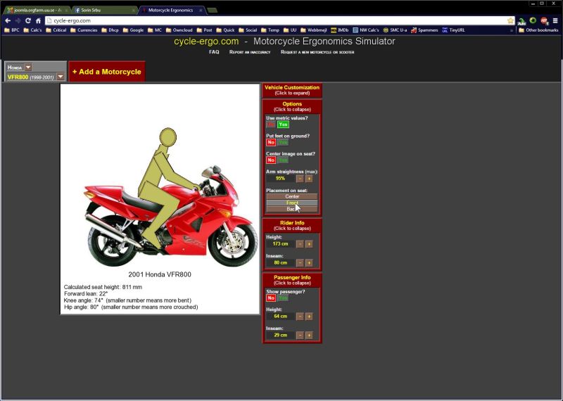
Task: Collapse the Options panel
Action: tap(292, 107)
